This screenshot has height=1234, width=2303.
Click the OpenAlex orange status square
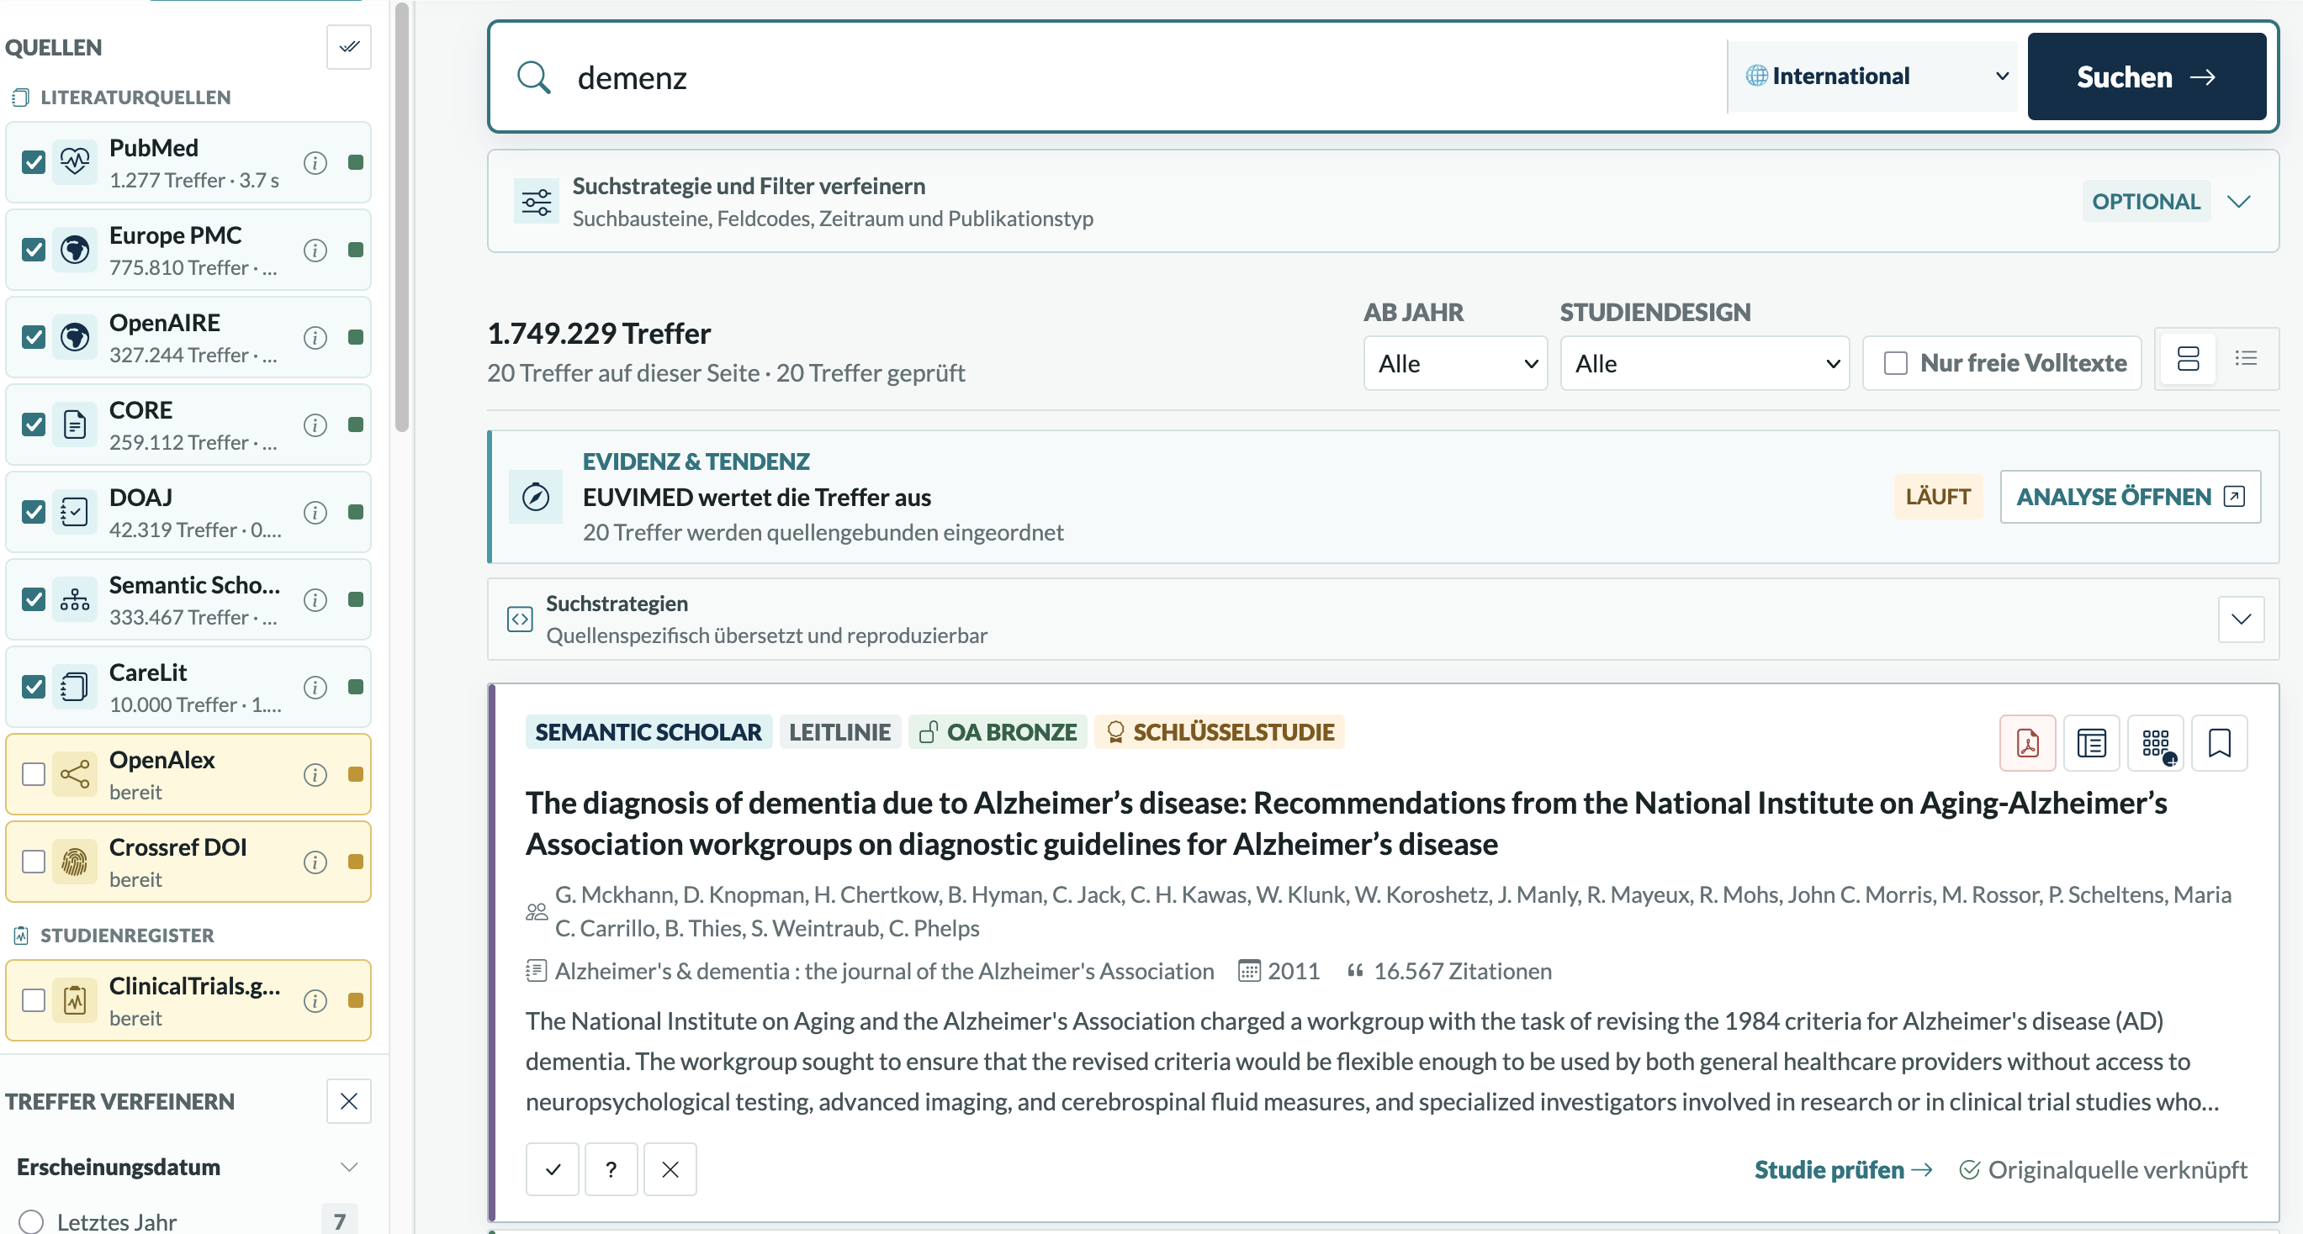356,775
